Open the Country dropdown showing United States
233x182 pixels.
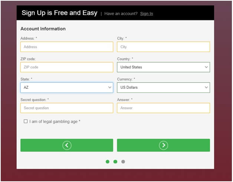pos(163,67)
